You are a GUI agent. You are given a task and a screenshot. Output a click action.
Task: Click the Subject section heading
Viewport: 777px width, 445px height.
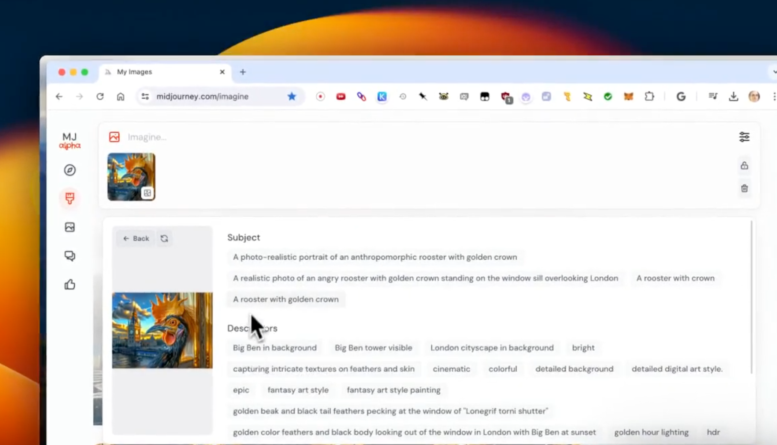[x=243, y=237]
